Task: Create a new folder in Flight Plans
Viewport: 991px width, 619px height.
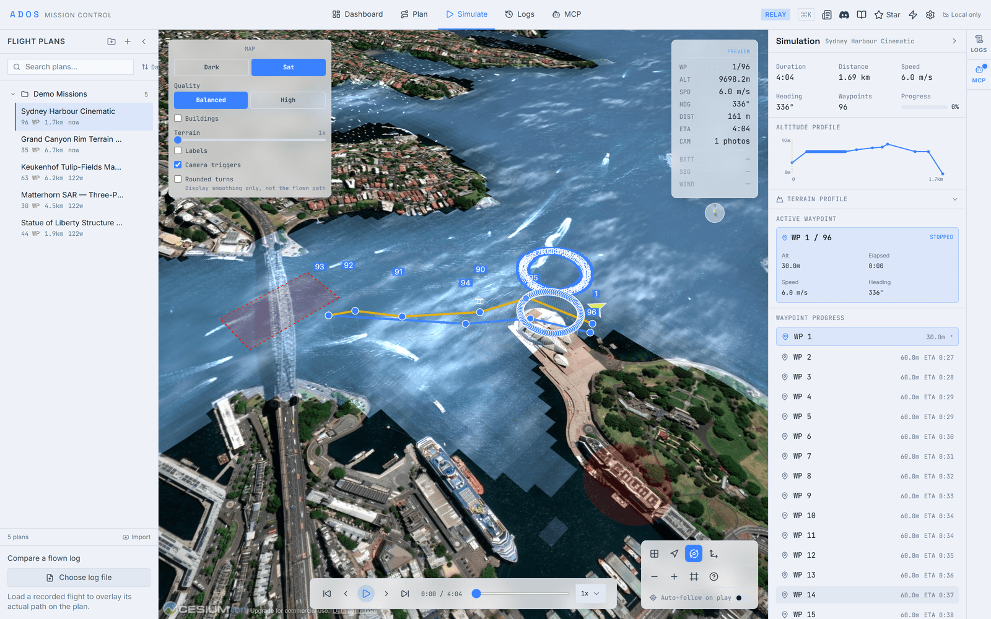Action: pos(111,41)
